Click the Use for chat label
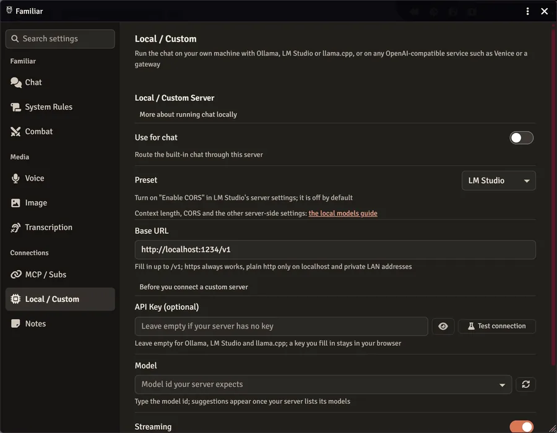 (x=156, y=137)
